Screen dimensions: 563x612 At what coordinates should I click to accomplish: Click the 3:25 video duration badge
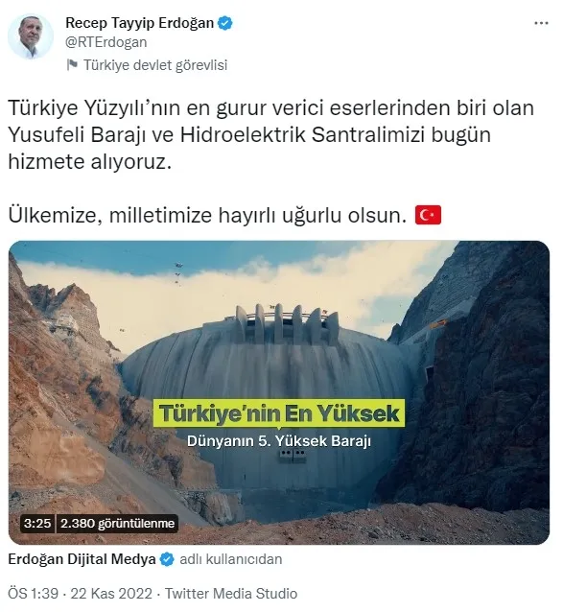[37, 523]
